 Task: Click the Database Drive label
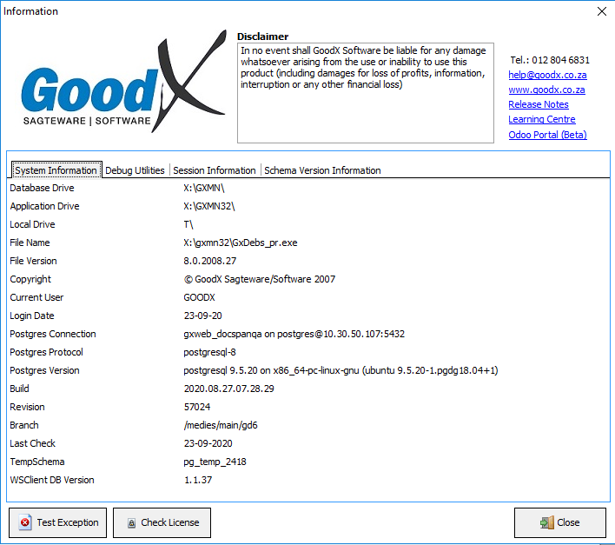(42, 188)
